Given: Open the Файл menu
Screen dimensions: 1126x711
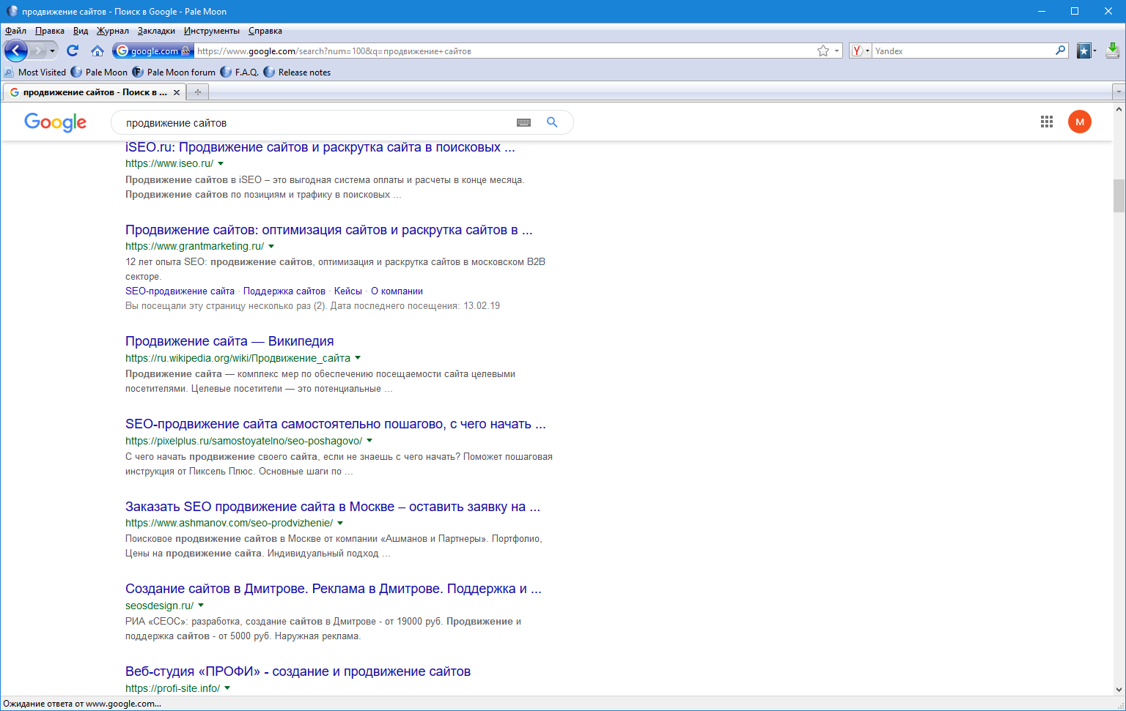Looking at the screenshot, I should 15,31.
